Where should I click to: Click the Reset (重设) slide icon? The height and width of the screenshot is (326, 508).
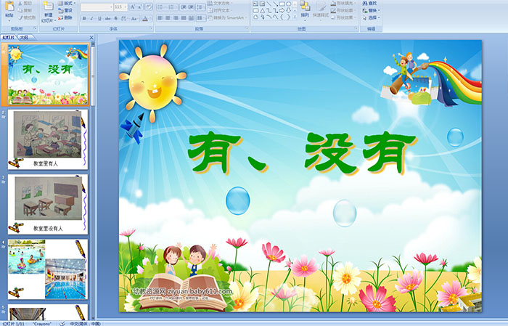click(61, 10)
